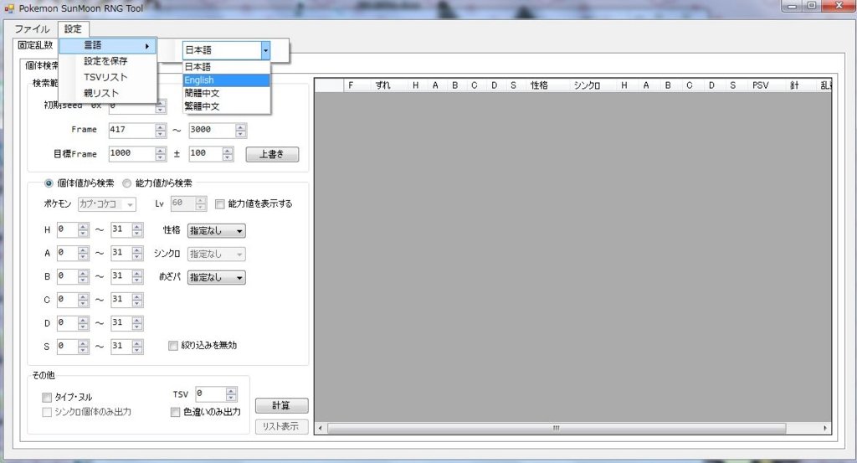Viewport: 857px width, 463px height.
Task: Click stepper of 目標Frame 1000
Action: [160, 153]
